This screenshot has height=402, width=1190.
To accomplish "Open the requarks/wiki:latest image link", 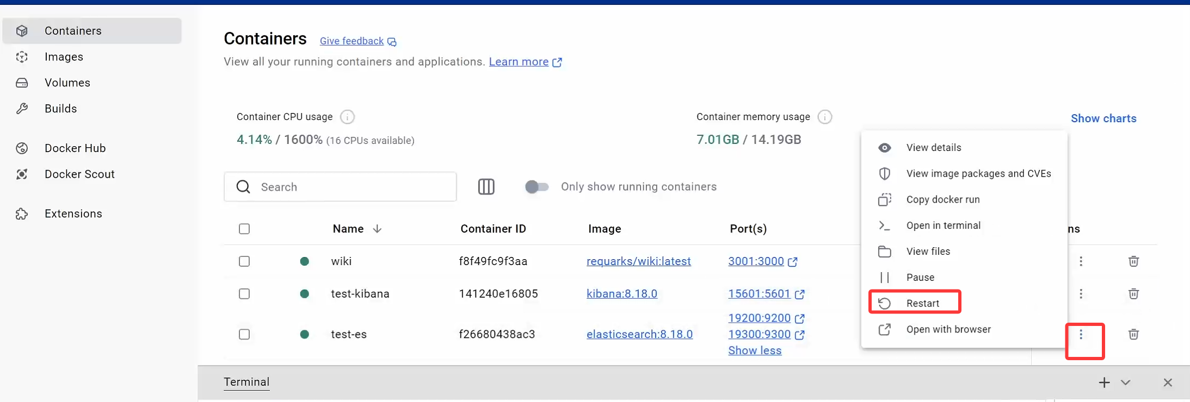I will (x=639, y=261).
